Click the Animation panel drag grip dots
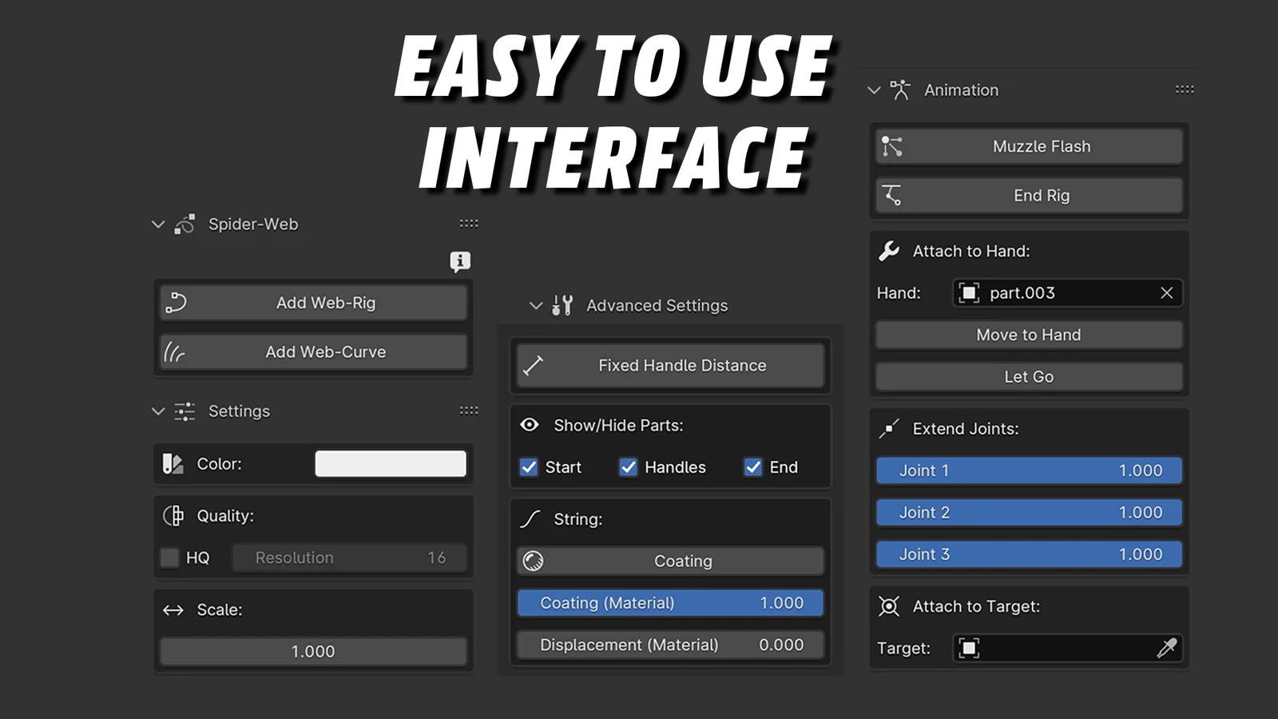Screen dimensions: 1278x719 [1185, 89]
